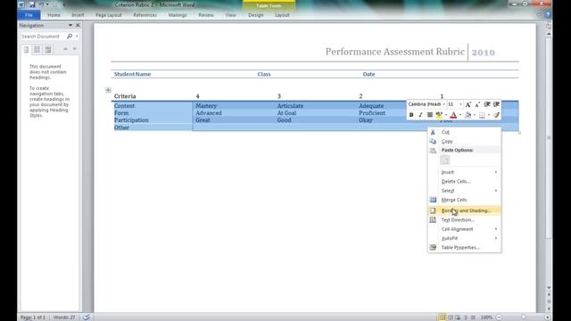Open the Navigation pane options dropdown arrow

pyautogui.click(x=70, y=26)
